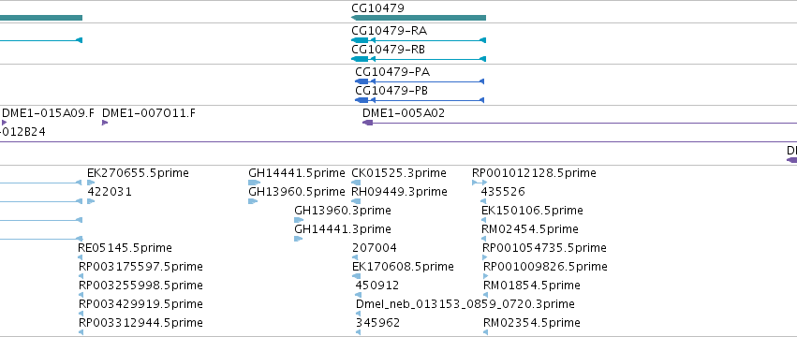Select the GH13960.3prime EST arrow
Image resolution: width=797 pixels, height=337 pixels.
click(299, 220)
